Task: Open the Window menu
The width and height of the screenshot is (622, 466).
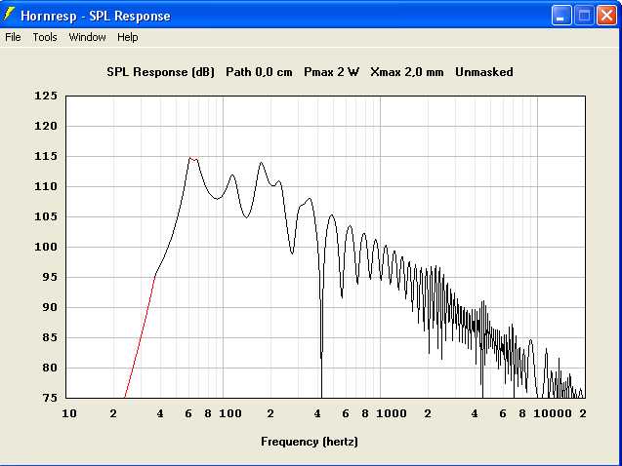Action: tap(87, 37)
